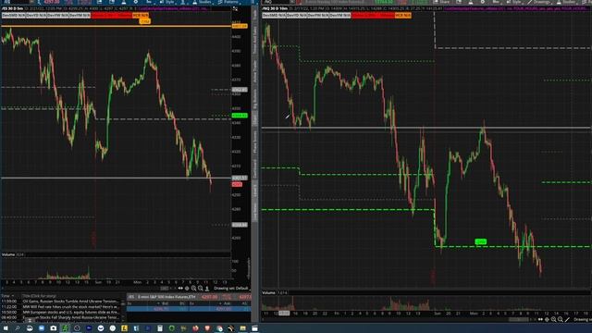Toggle Times And Sales side tab

tap(255, 40)
